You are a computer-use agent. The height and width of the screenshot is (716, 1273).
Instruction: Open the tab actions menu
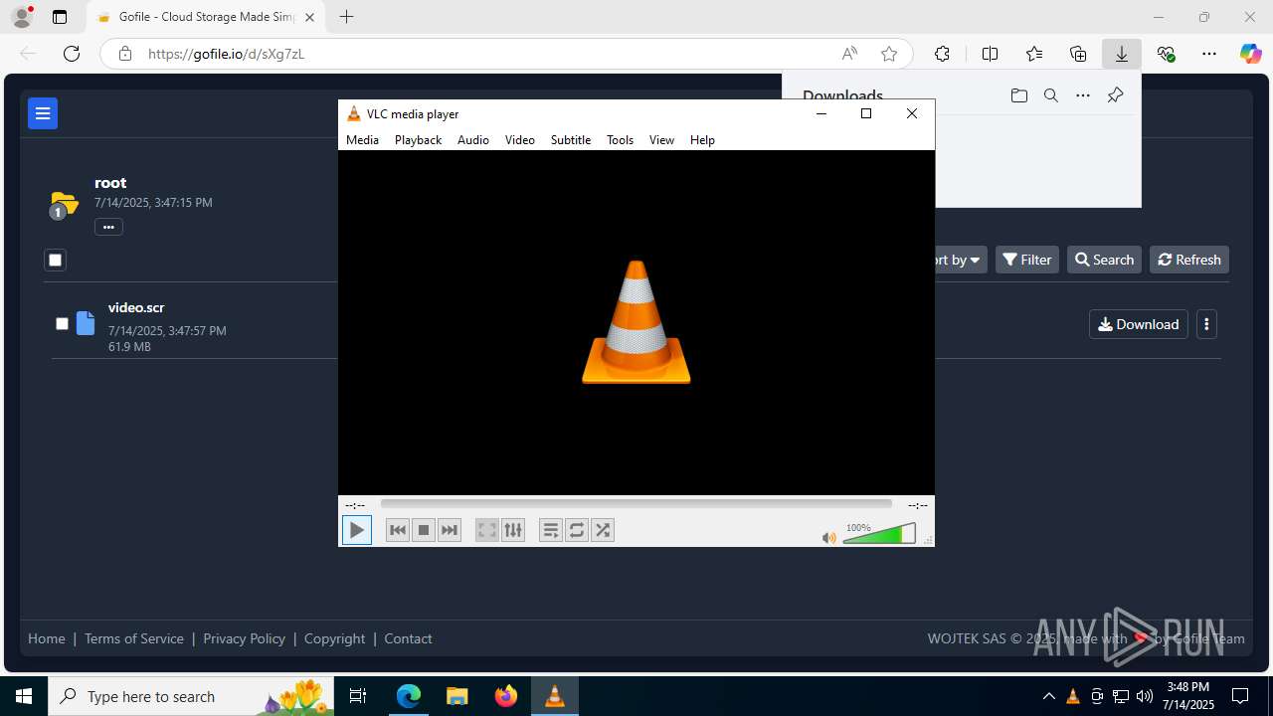click(60, 17)
